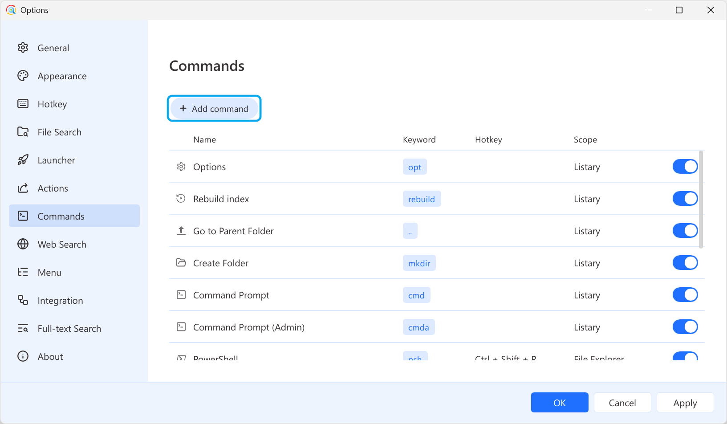The image size is (727, 424).
Task: Click the Commands terminal icon in sidebar
Action: coord(23,216)
